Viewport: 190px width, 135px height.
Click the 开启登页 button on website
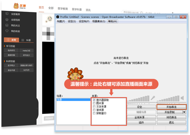49,118
